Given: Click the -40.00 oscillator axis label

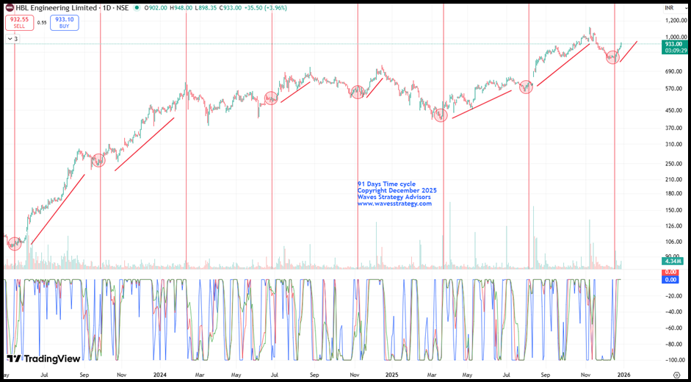Looking at the screenshot, I should 673,312.
